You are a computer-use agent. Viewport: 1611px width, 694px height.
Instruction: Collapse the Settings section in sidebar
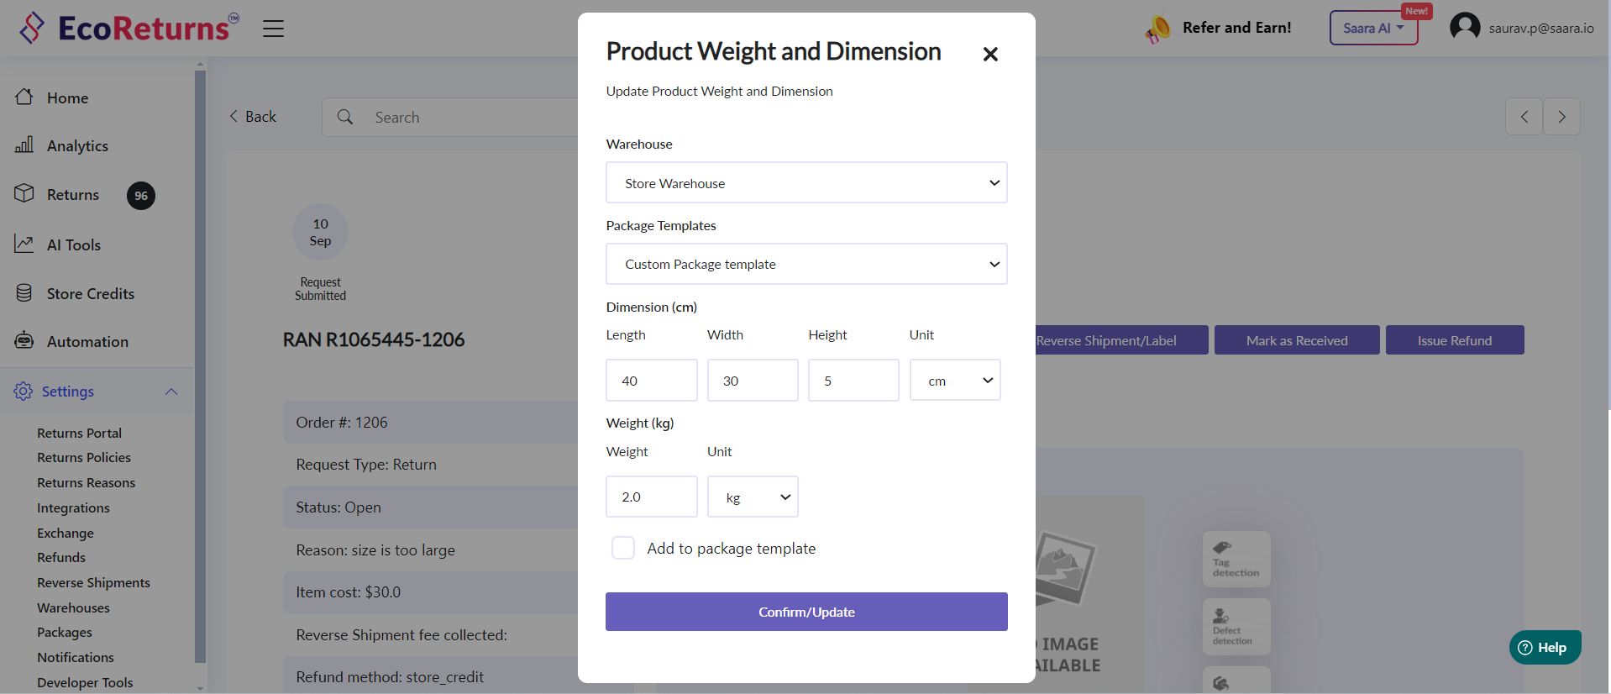click(x=171, y=392)
